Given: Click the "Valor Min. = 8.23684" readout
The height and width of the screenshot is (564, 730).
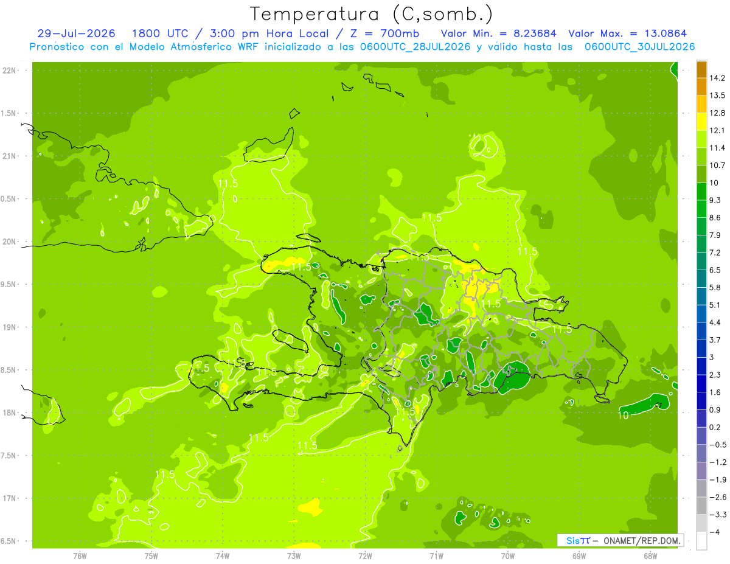Looking at the screenshot, I should 499,33.
